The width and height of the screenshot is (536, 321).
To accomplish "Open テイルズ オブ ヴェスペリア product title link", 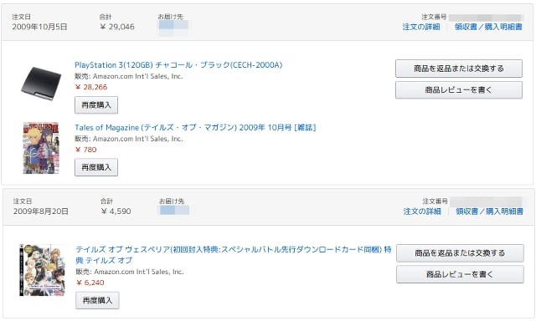I will tap(233, 255).
